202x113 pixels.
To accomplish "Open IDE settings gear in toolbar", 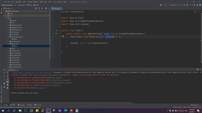I will click(197, 5).
